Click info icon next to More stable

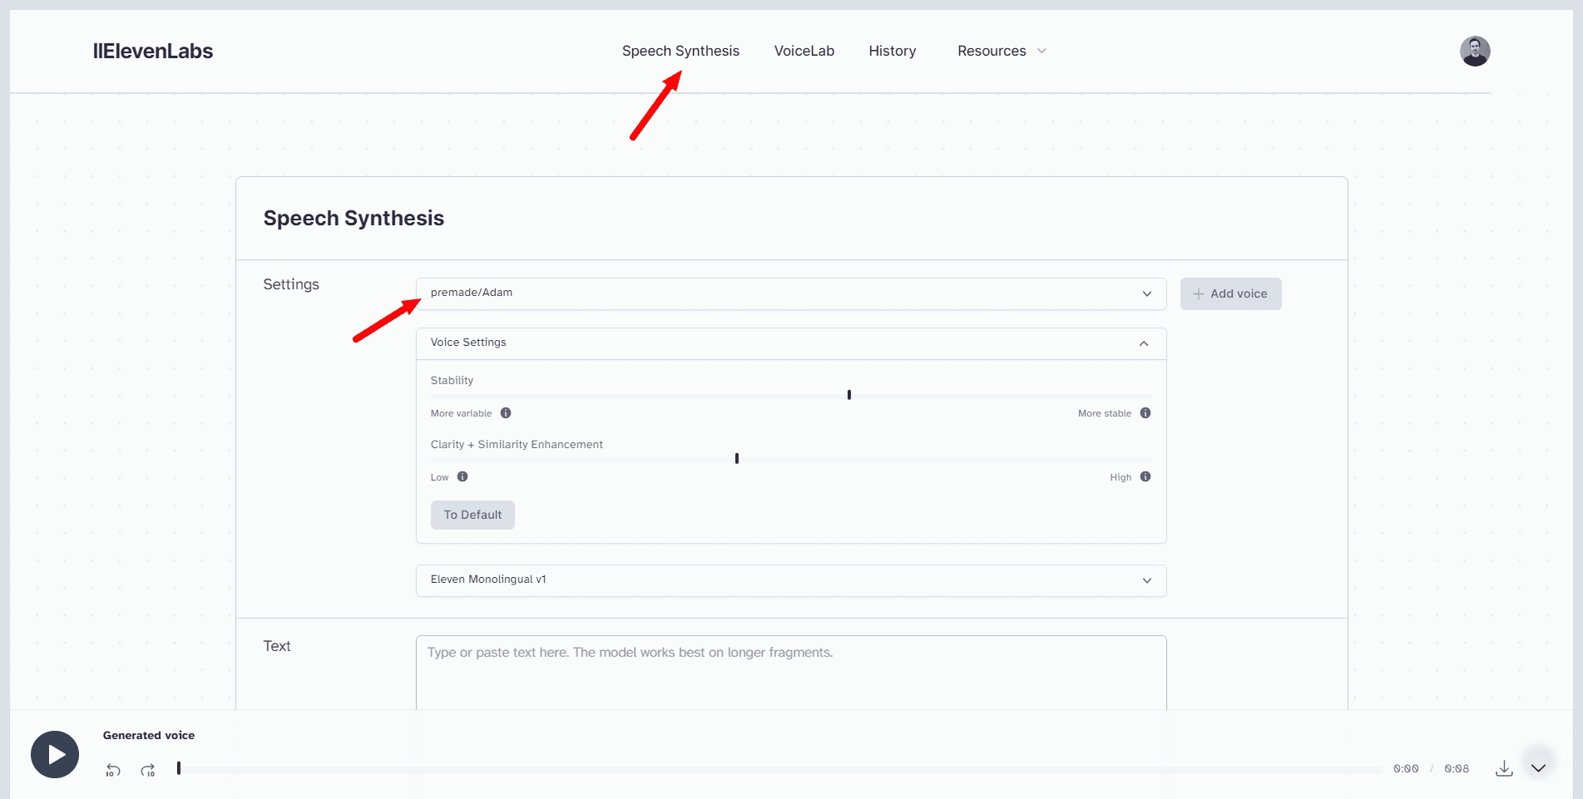[1145, 413]
